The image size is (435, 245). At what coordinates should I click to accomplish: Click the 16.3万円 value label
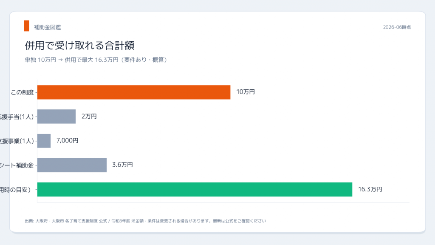[x=370, y=189]
